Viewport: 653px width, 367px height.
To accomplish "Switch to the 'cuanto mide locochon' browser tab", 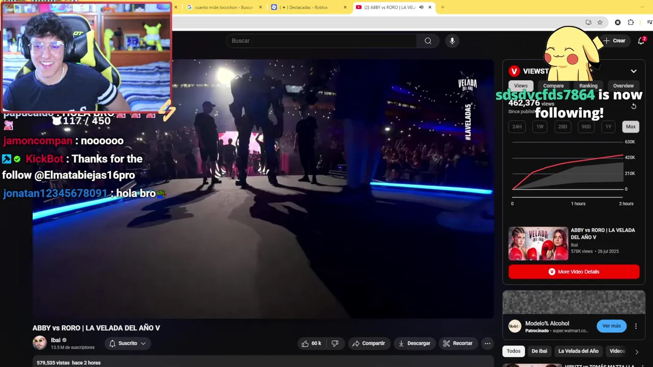I will point(222,7).
